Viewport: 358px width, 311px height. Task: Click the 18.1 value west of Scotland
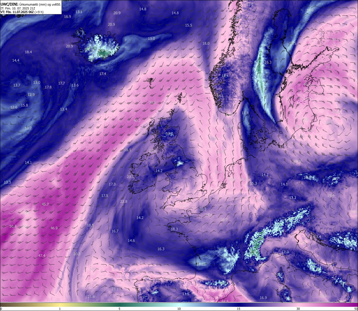[x=128, y=150]
